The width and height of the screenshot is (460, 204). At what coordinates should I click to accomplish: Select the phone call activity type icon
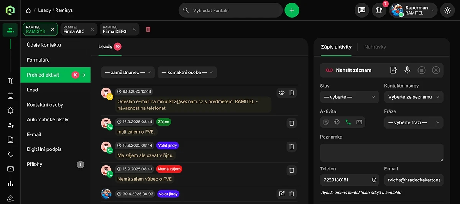(348, 122)
